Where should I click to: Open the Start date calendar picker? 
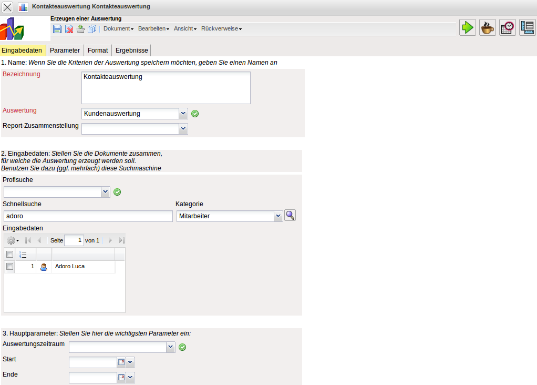121,362
